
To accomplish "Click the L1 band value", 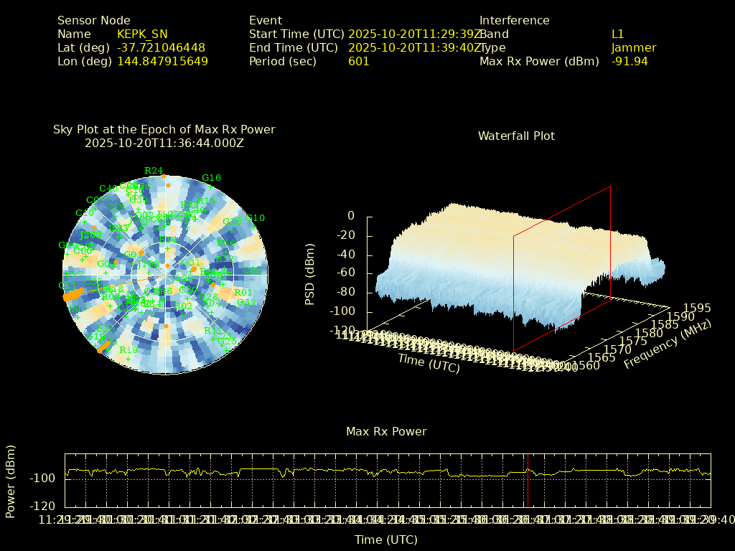I will [x=618, y=34].
